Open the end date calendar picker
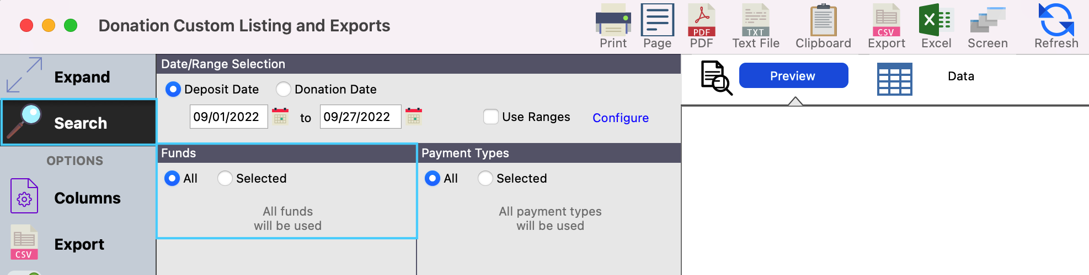Screen dimensions: 1089x275 pyautogui.click(x=414, y=117)
